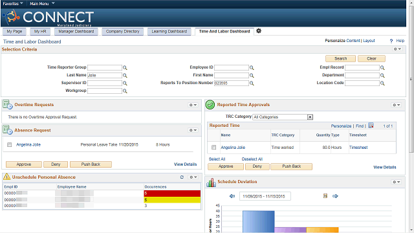Open Unschedule Personal Absence options menu

click(x=193, y=177)
